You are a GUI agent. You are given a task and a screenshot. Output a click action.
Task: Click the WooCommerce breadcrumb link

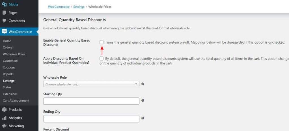click(59, 7)
